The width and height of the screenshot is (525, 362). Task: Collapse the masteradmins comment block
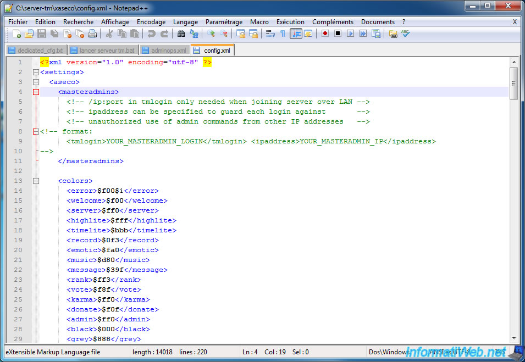point(35,131)
